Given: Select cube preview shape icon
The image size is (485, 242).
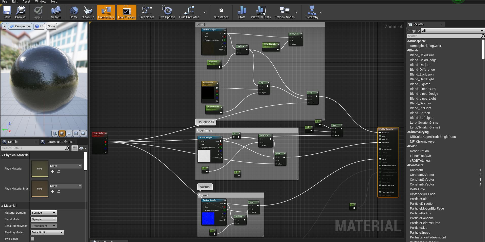Looking at the screenshot, I should (x=76, y=133).
